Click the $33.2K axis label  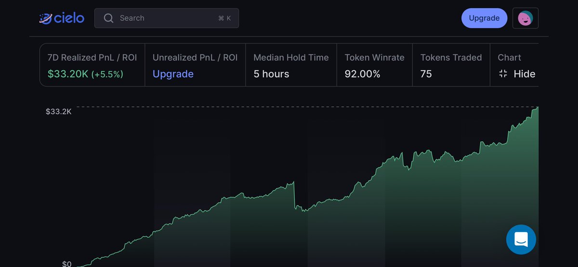pyautogui.click(x=58, y=112)
